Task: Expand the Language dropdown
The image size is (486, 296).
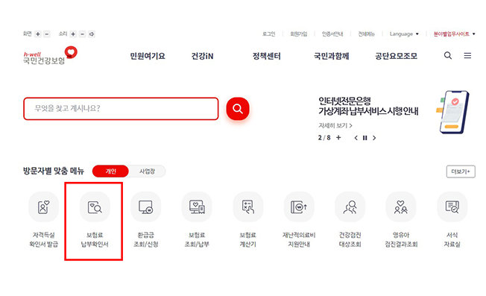Action: point(404,34)
